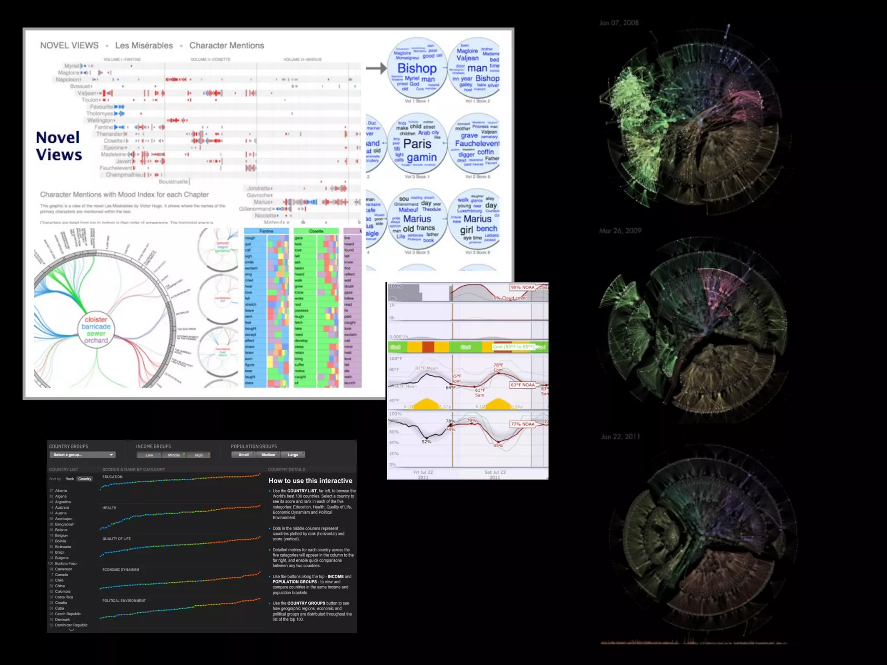Select the Large population group button
Screen dimensions: 887x665
293,455
